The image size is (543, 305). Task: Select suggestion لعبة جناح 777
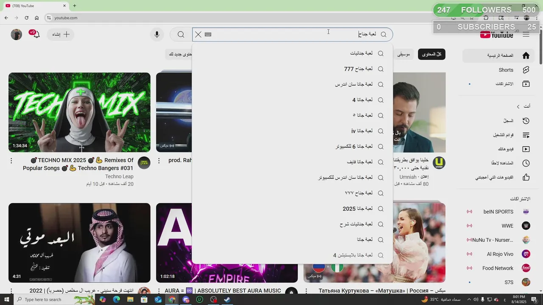292,69
